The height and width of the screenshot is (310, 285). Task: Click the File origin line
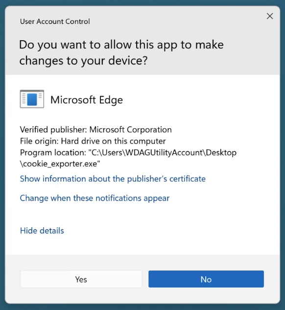pyautogui.click(x=93, y=141)
